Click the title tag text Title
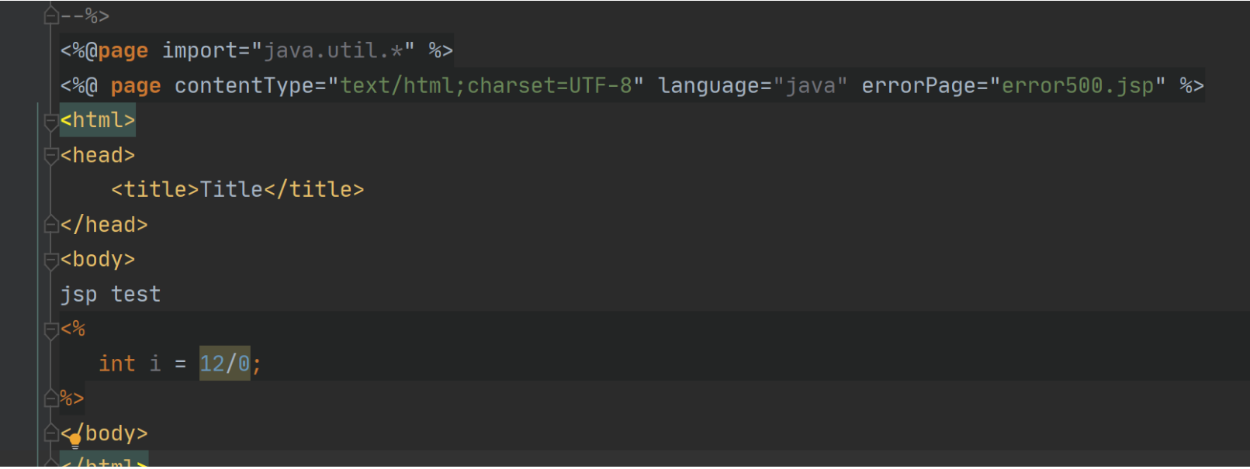 [x=231, y=190]
